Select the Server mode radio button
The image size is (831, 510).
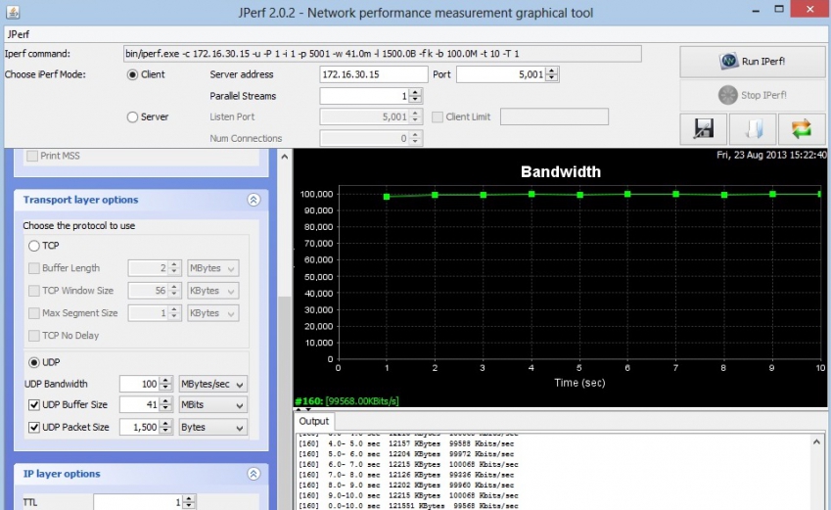(132, 117)
